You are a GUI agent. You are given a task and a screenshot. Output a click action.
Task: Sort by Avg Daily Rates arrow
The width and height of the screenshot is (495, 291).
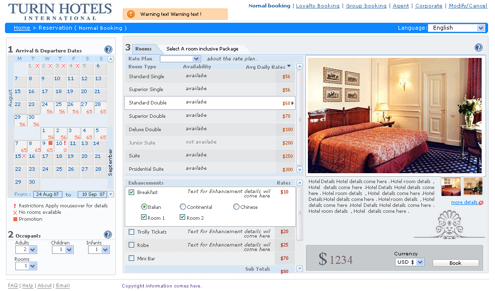(289, 66)
